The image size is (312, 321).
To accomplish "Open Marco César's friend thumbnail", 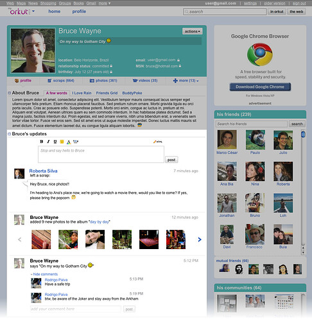I will click(227, 139).
